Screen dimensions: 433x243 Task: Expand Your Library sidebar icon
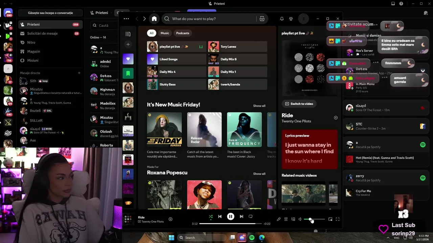point(128,34)
